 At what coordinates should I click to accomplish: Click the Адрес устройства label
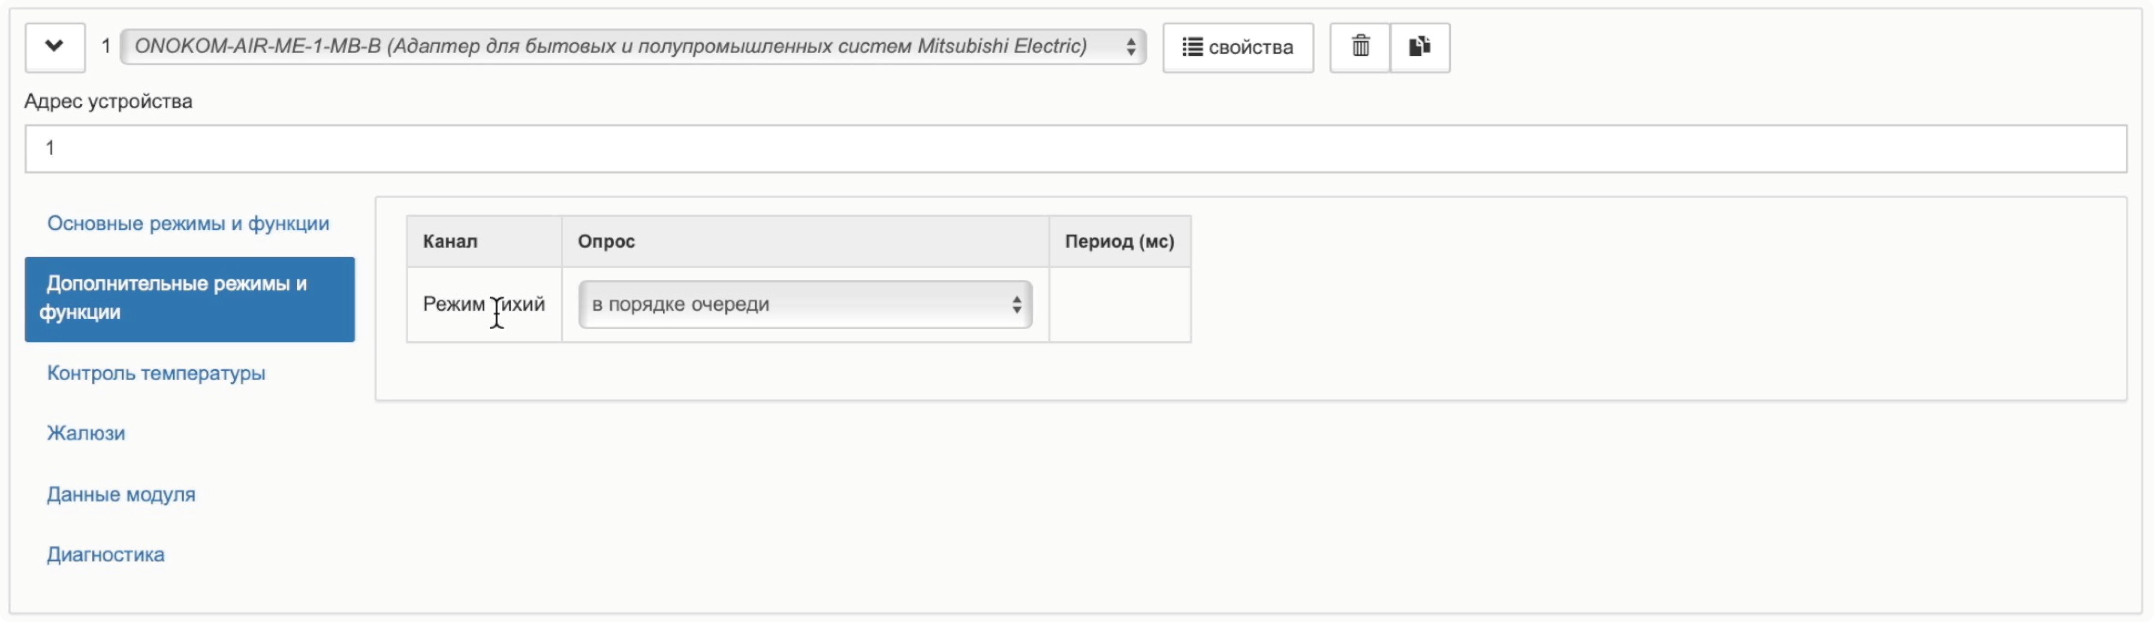[x=108, y=101]
